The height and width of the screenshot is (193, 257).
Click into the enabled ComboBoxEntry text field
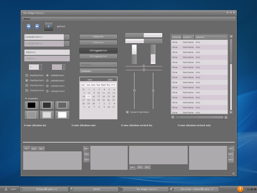44,37
